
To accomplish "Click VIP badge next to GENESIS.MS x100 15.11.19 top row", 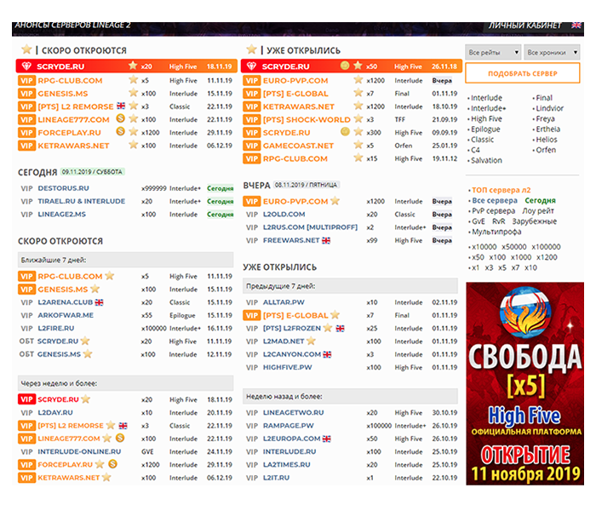I will (26, 94).
